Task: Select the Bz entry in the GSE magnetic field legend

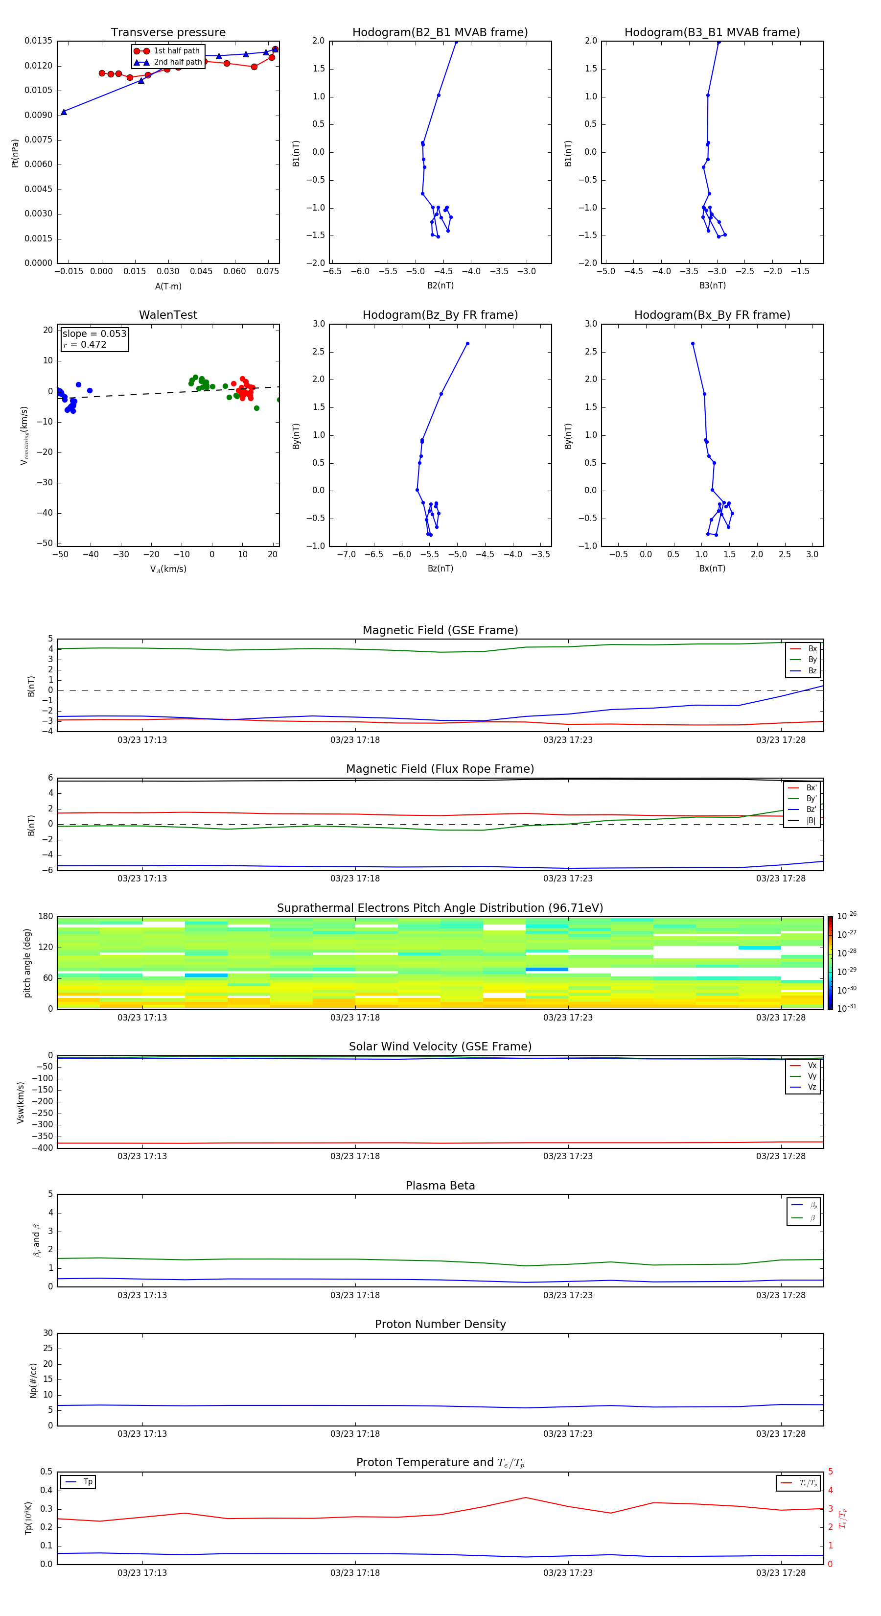Action: [x=803, y=670]
